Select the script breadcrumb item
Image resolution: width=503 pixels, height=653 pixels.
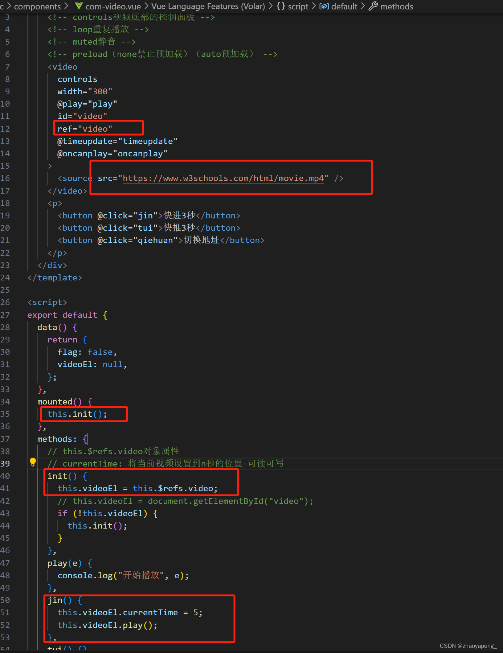298,7
